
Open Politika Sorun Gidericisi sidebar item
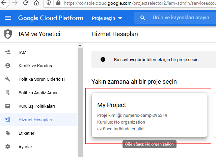(38, 79)
